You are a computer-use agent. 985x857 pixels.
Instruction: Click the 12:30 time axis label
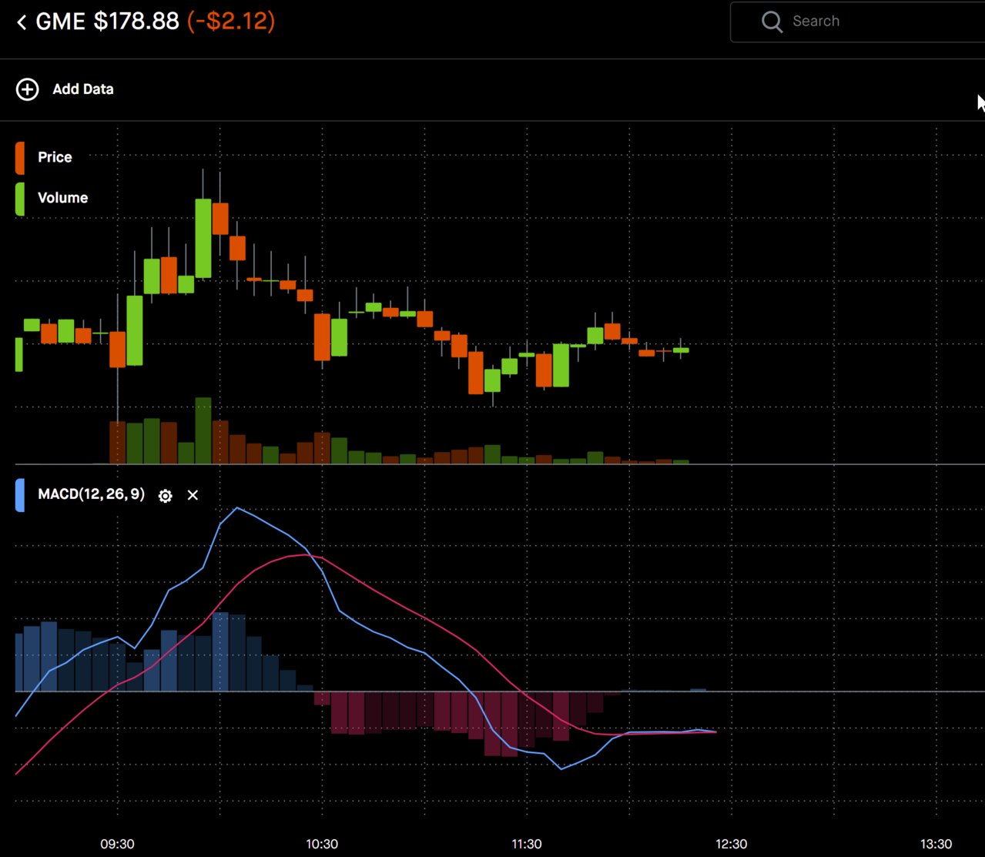[x=731, y=844]
